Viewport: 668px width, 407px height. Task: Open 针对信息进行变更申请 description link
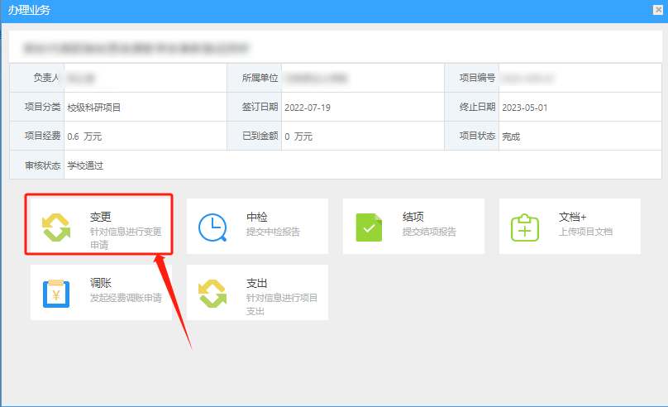pyautogui.click(x=126, y=238)
